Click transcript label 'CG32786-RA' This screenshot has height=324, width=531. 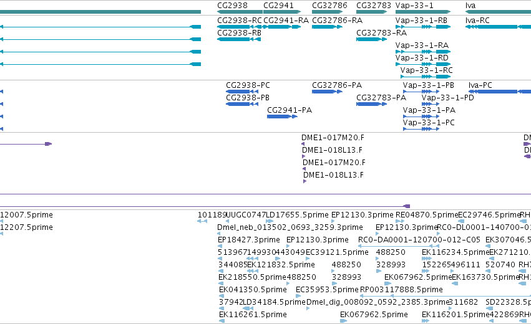(x=337, y=21)
